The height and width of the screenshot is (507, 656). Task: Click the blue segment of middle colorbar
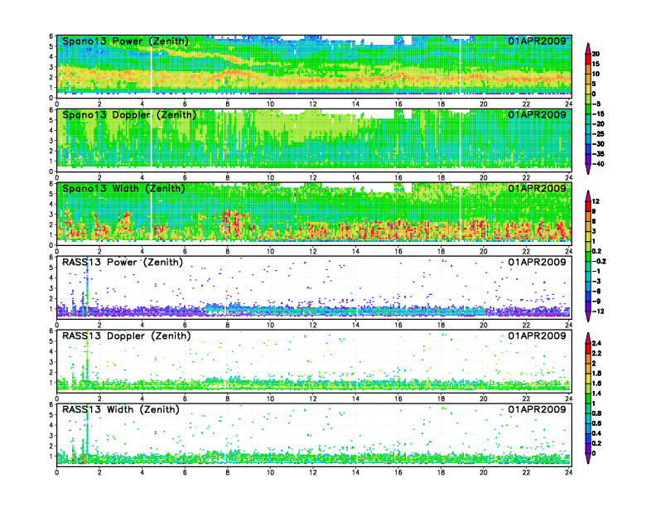(x=588, y=297)
